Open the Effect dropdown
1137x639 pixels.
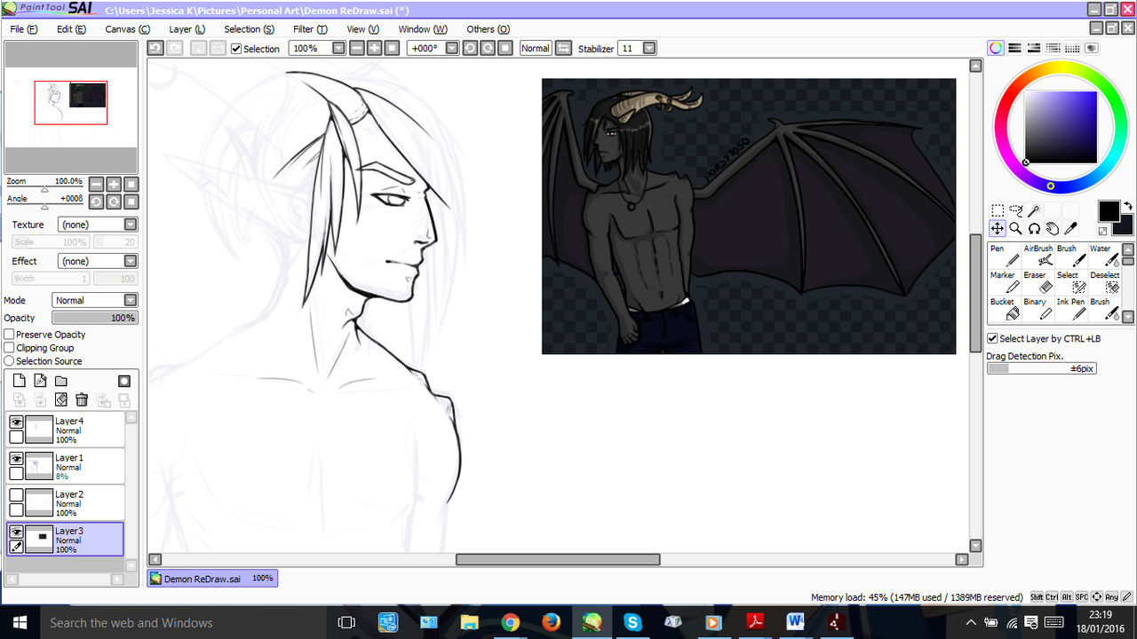[131, 261]
